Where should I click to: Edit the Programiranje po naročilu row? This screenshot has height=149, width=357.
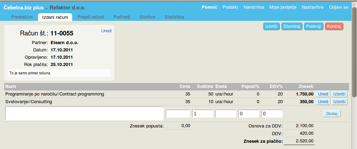click(323, 94)
